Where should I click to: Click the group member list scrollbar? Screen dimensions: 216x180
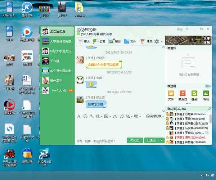211,118
